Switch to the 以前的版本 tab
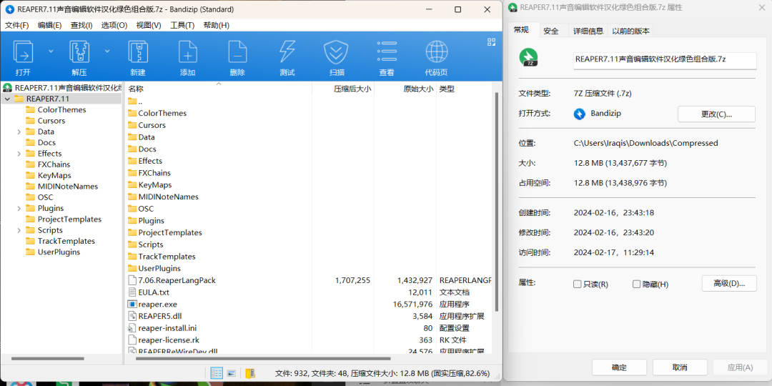 click(x=630, y=31)
